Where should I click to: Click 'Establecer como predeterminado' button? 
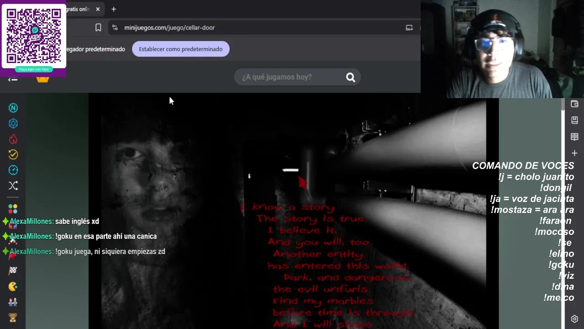pyautogui.click(x=181, y=49)
